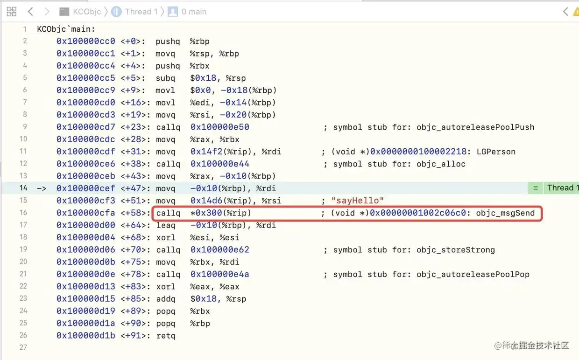The height and width of the screenshot is (360, 579).
Task: Open the 0 main breadcrumb item
Action: pyautogui.click(x=194, y=12)
